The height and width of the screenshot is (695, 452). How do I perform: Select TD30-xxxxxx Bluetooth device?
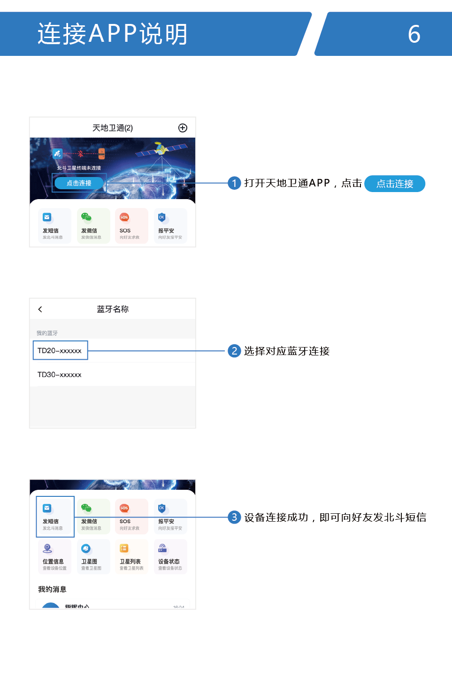[x=113, y=375]
